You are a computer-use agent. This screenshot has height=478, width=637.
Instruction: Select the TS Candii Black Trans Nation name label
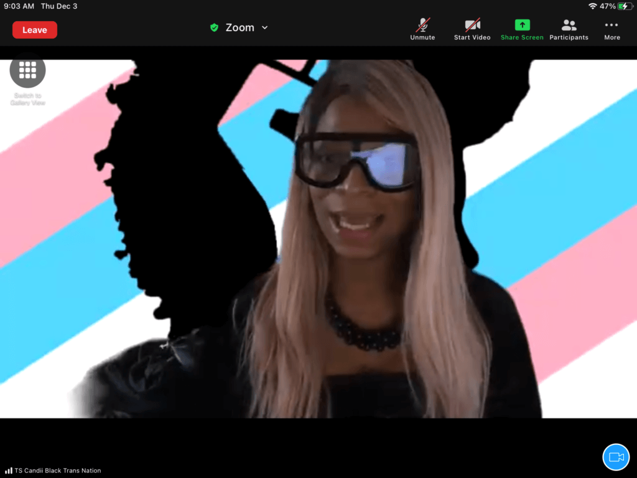tap(58, 471)
